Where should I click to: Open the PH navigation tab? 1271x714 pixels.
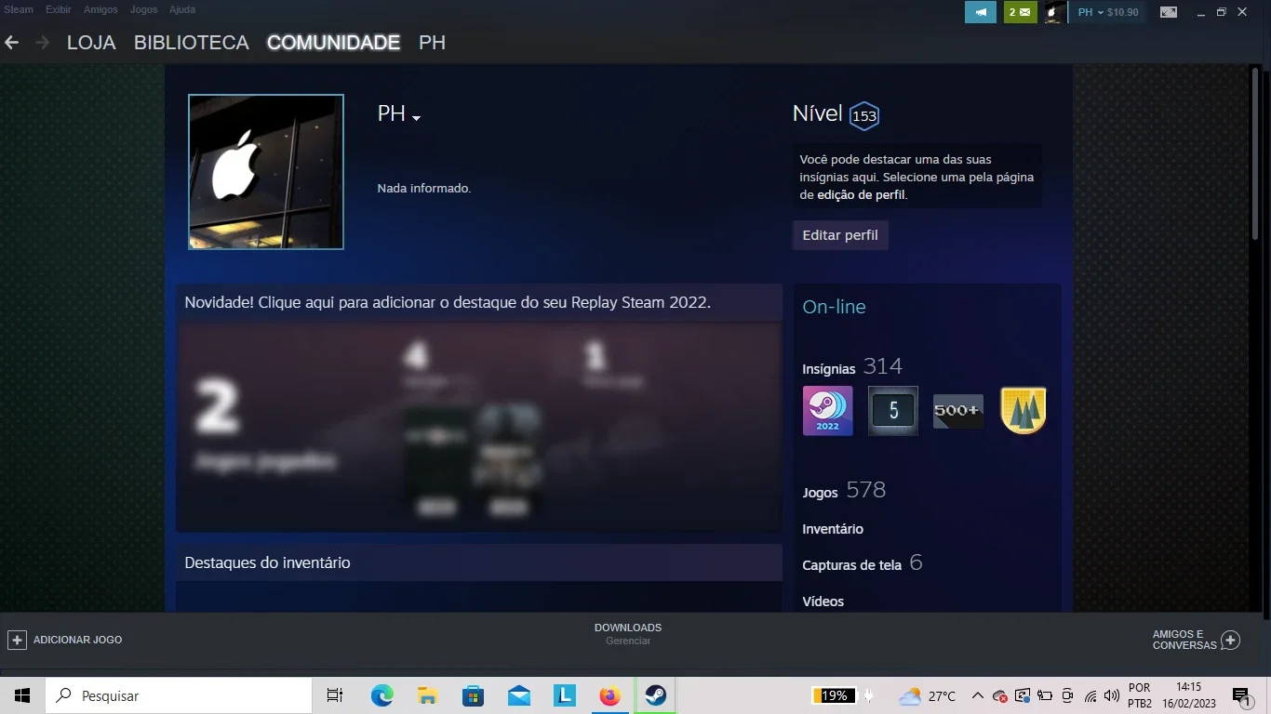433,43
